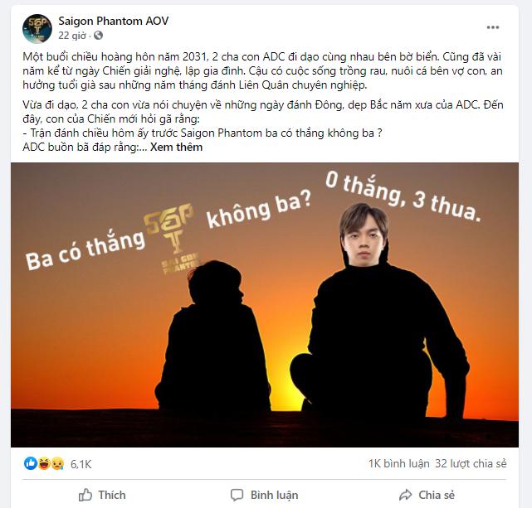Click the speech bubble comment icon
The width and height of the screenshot is (532, 508).
pyautogui.click(x=237, y=495)
